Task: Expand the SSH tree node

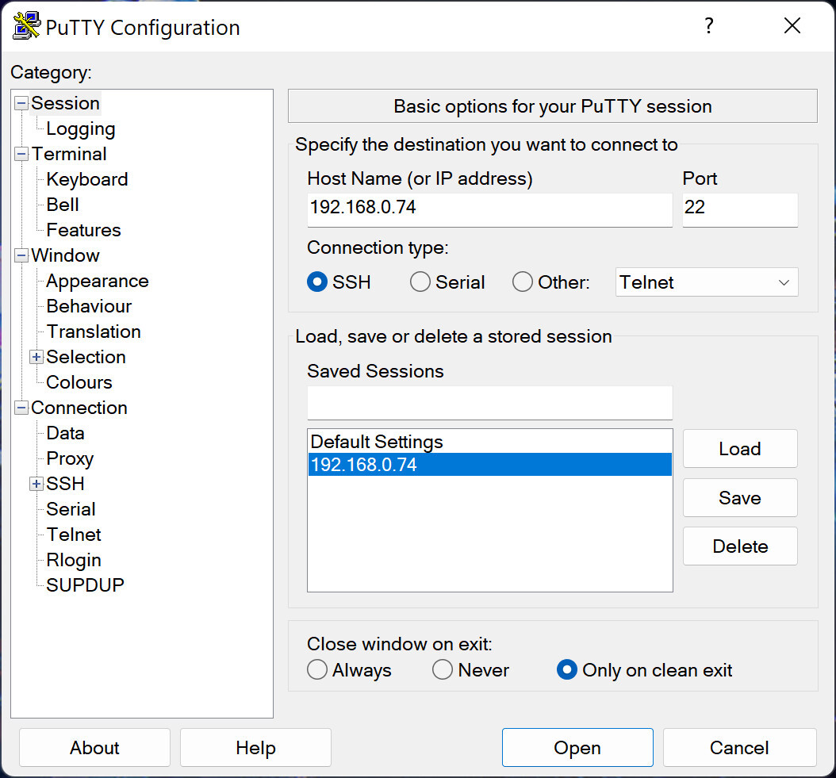Action: pos(36,484)
